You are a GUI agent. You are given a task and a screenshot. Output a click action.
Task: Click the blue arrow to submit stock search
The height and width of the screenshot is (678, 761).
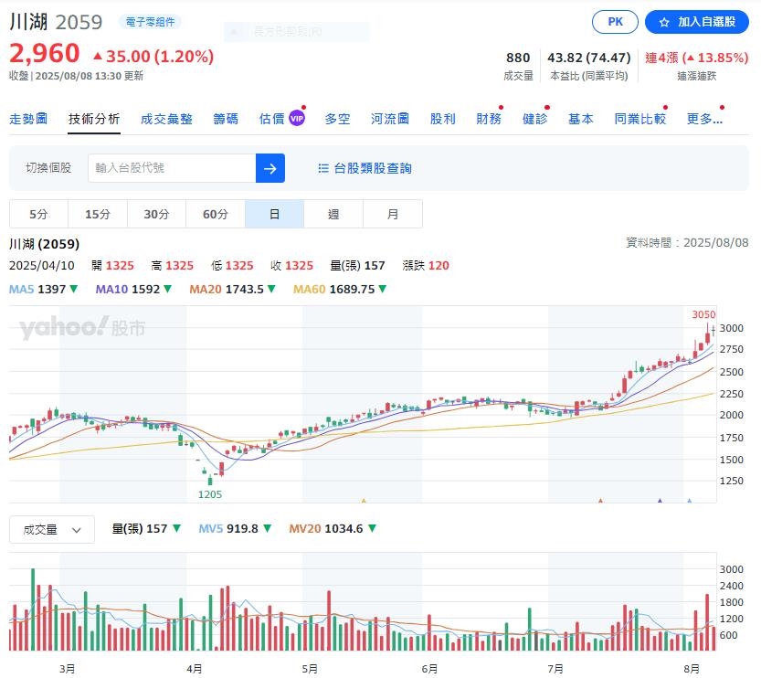[270, 167]
